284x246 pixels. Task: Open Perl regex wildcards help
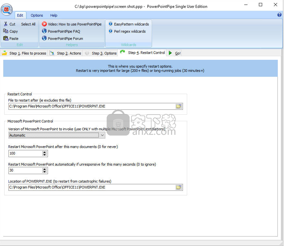pos(130,31)
